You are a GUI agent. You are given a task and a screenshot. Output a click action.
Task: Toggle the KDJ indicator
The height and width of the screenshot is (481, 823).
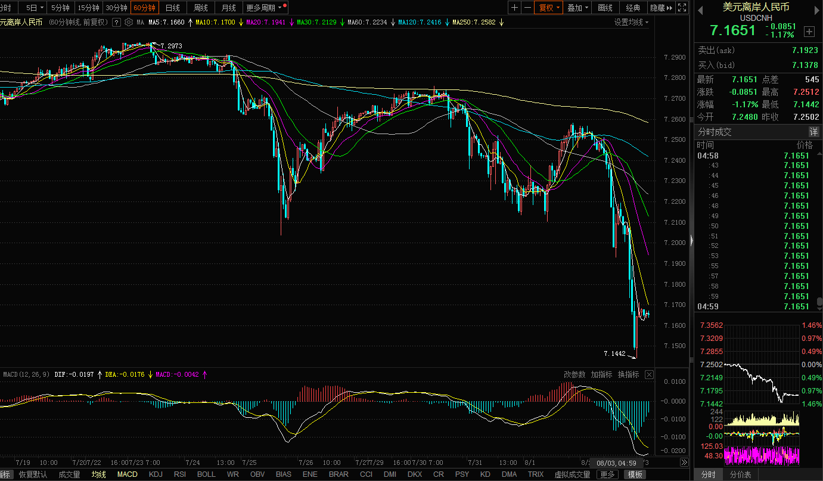(156, 474)
